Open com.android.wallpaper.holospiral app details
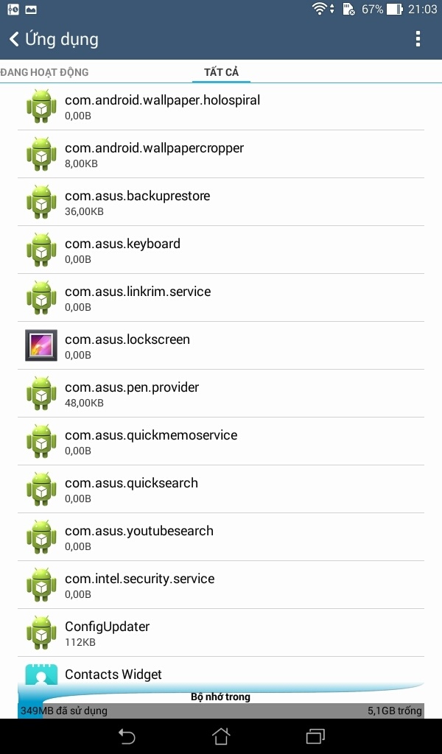 click(x=221, y=106)
